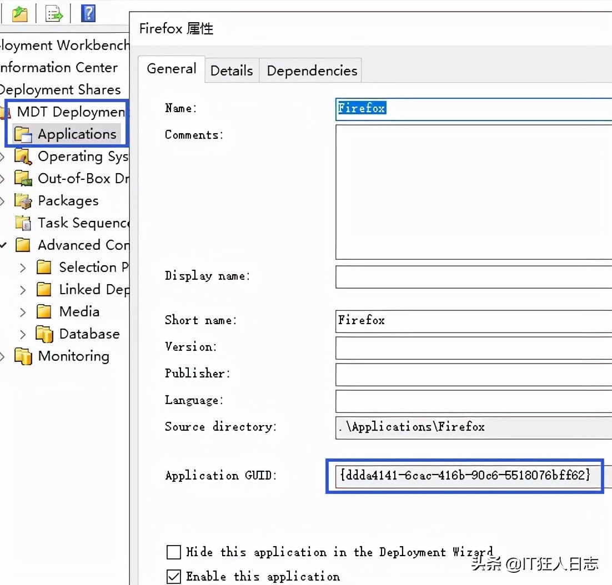
Task: Select Packages in the tree
Action: coord(68,201)
